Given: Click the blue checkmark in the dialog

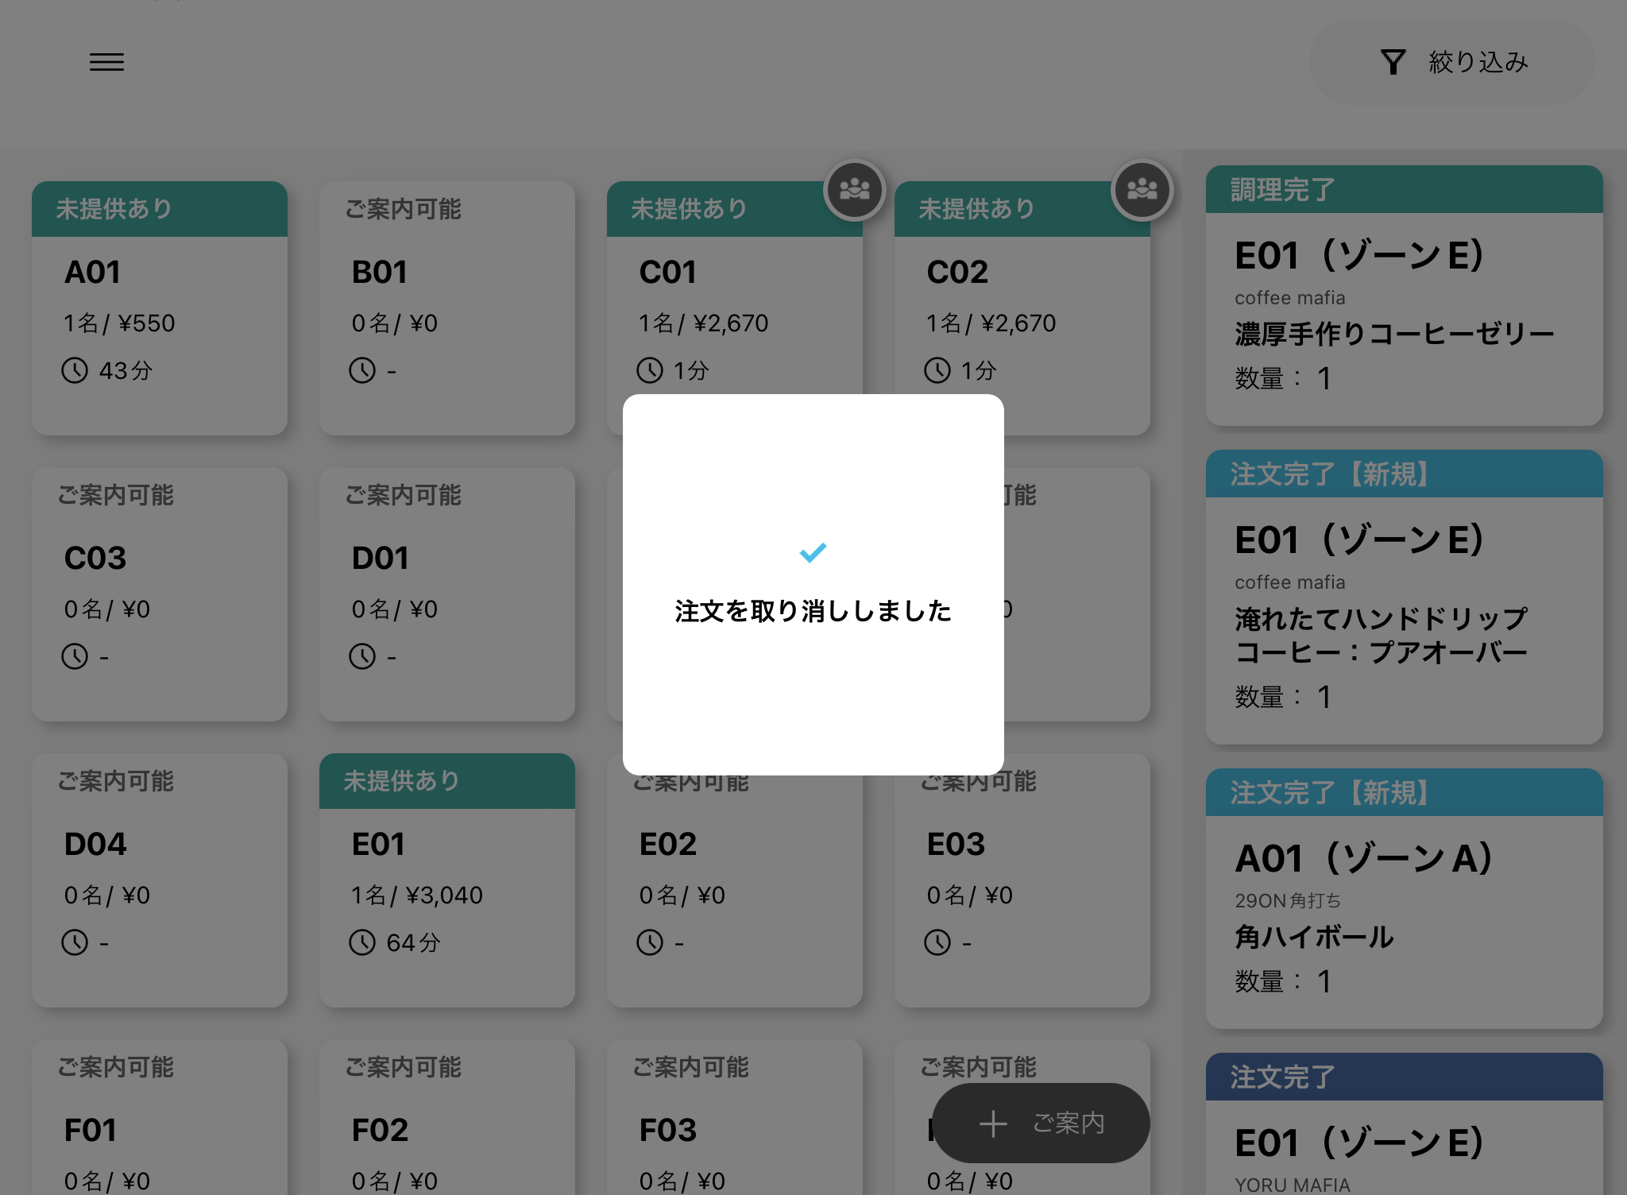Looking at the screenshot, I should pos(813,551).
